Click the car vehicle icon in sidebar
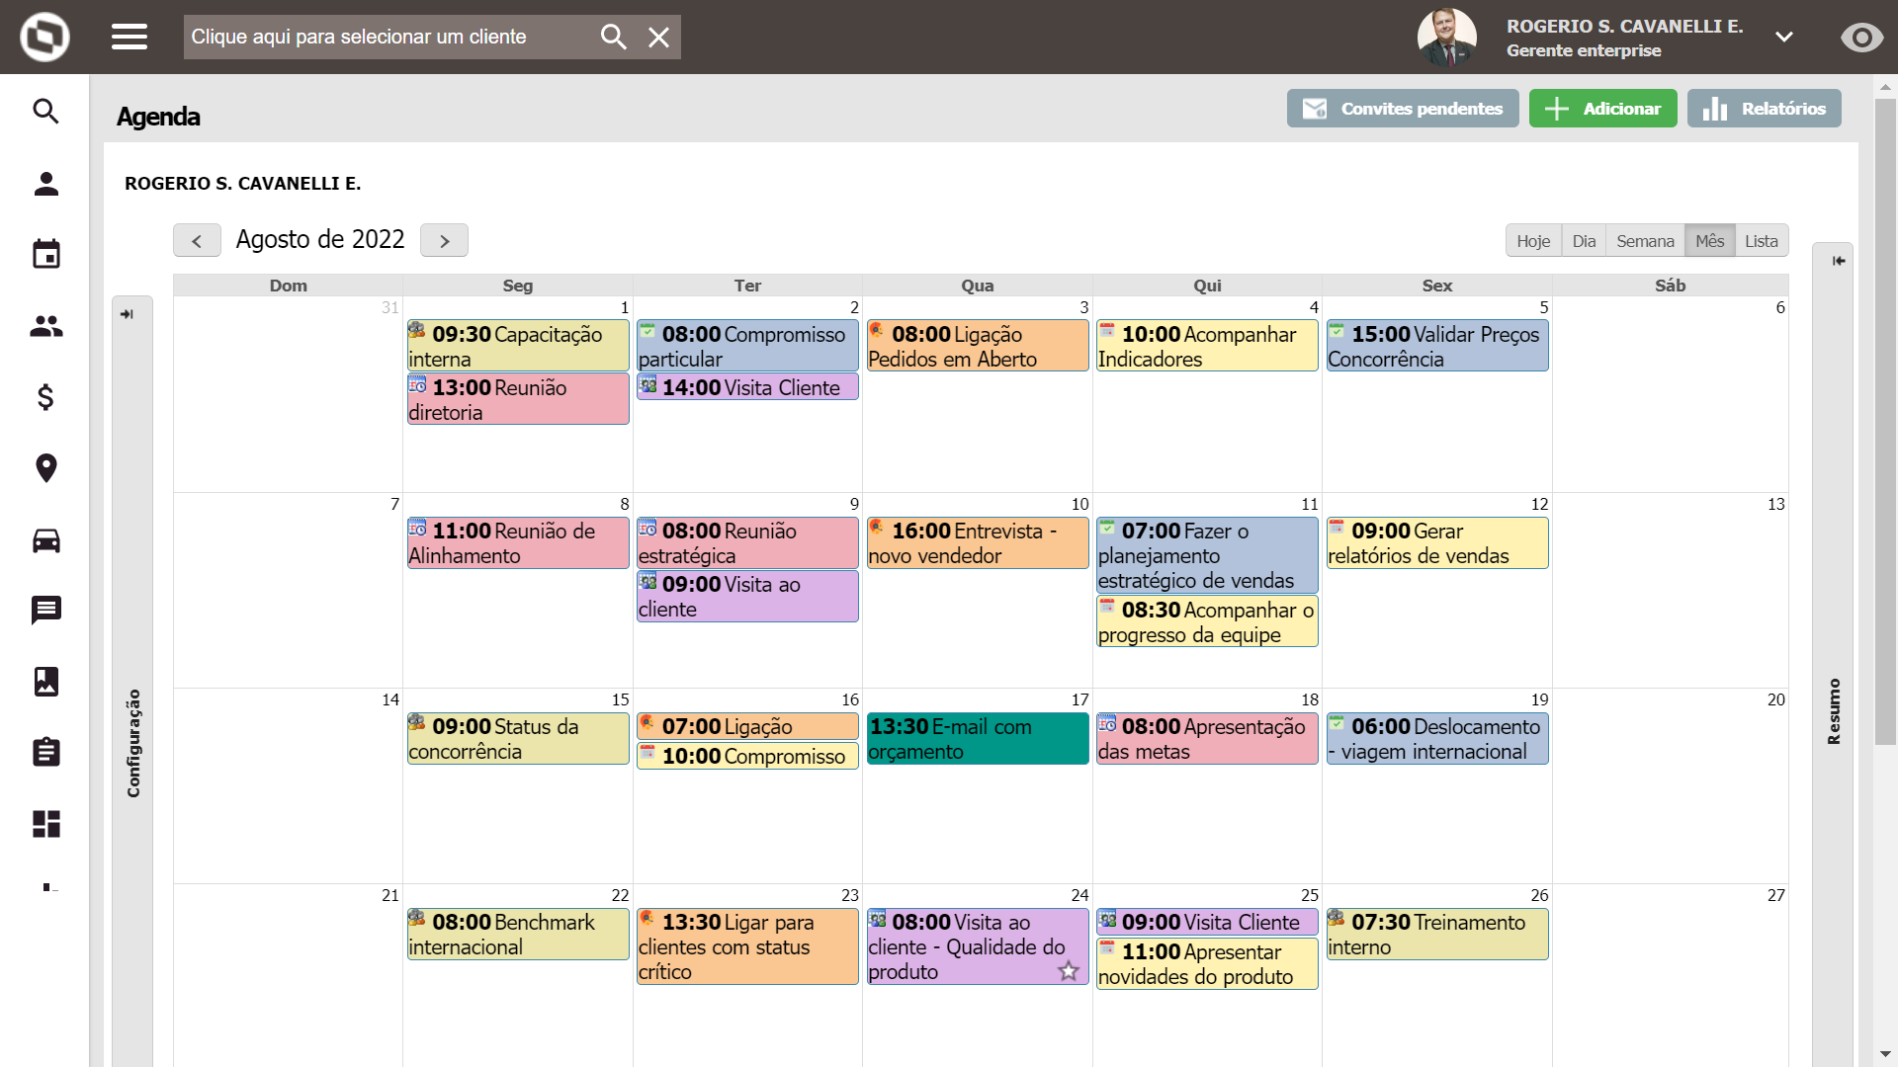Image resolution: width=1898 pixels, height=1067 pixels. (x=46, y=540)
